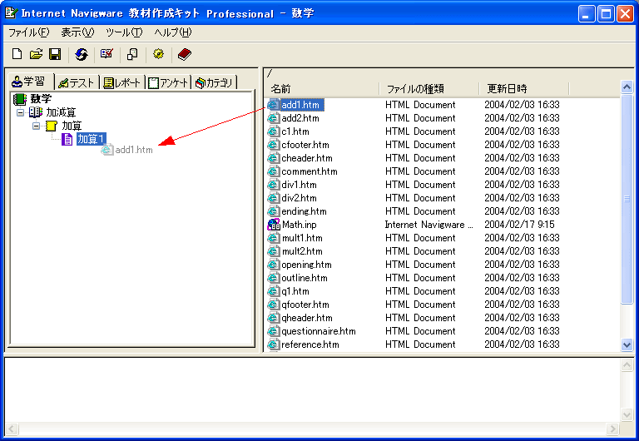Click the application icon in title bar
Image resolution: width=639 pixels, height=441 pixels.
11,13
